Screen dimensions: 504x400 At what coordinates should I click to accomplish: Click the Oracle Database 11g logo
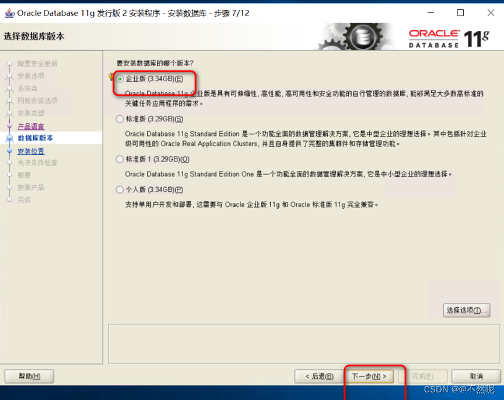click(449, 38)
